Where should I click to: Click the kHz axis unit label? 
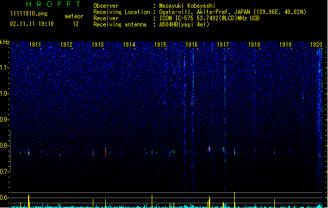click(x=5, y=42)
